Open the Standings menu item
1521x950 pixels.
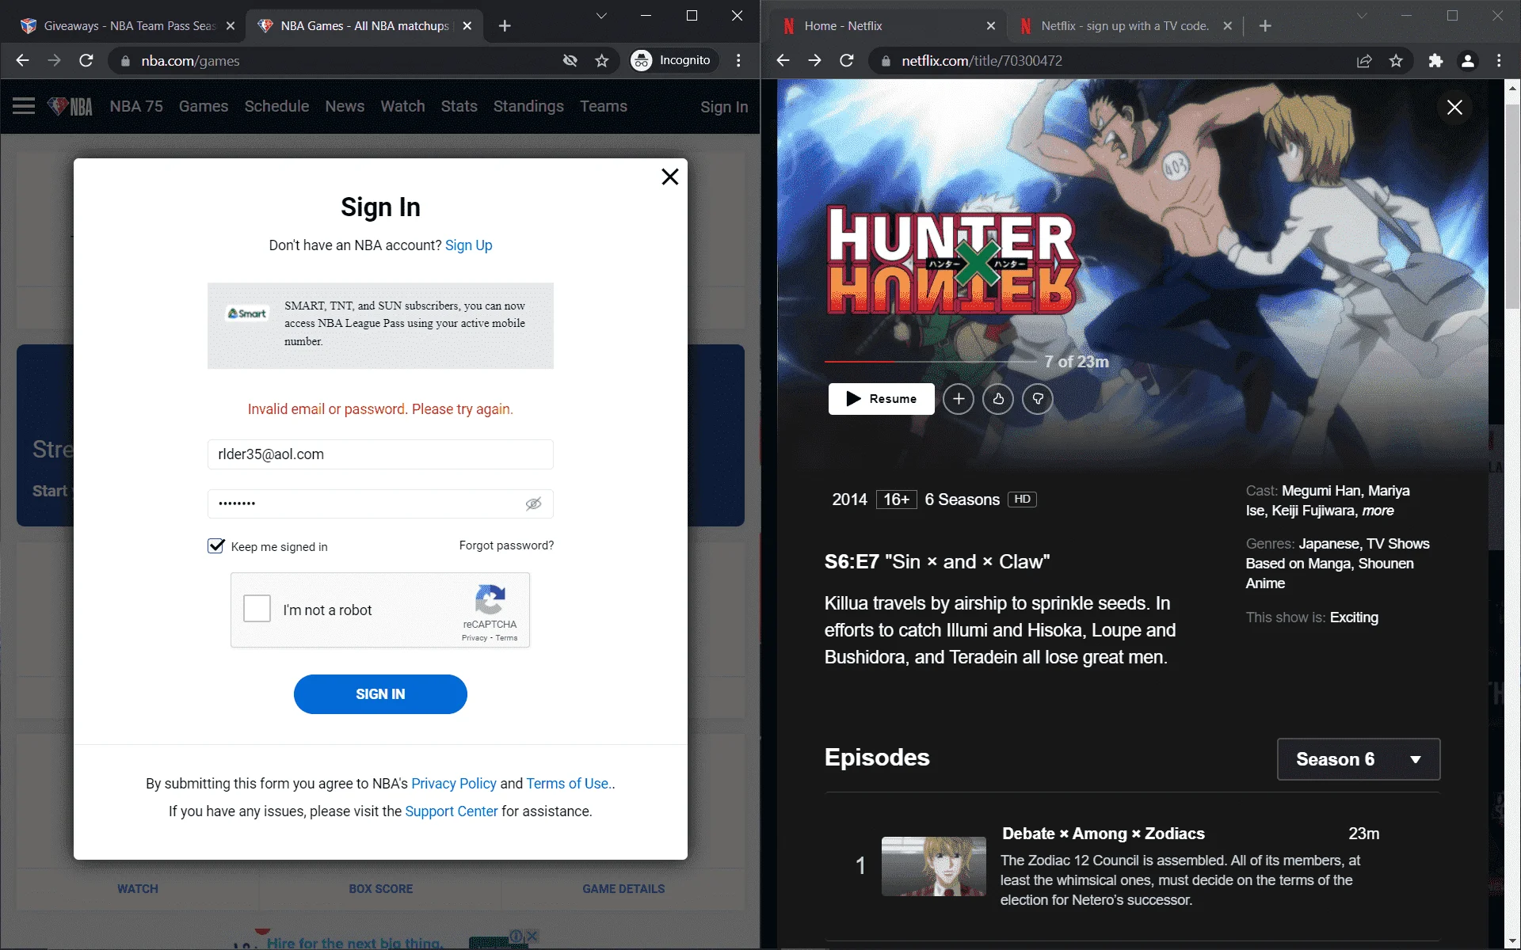[x=528, y=106]
